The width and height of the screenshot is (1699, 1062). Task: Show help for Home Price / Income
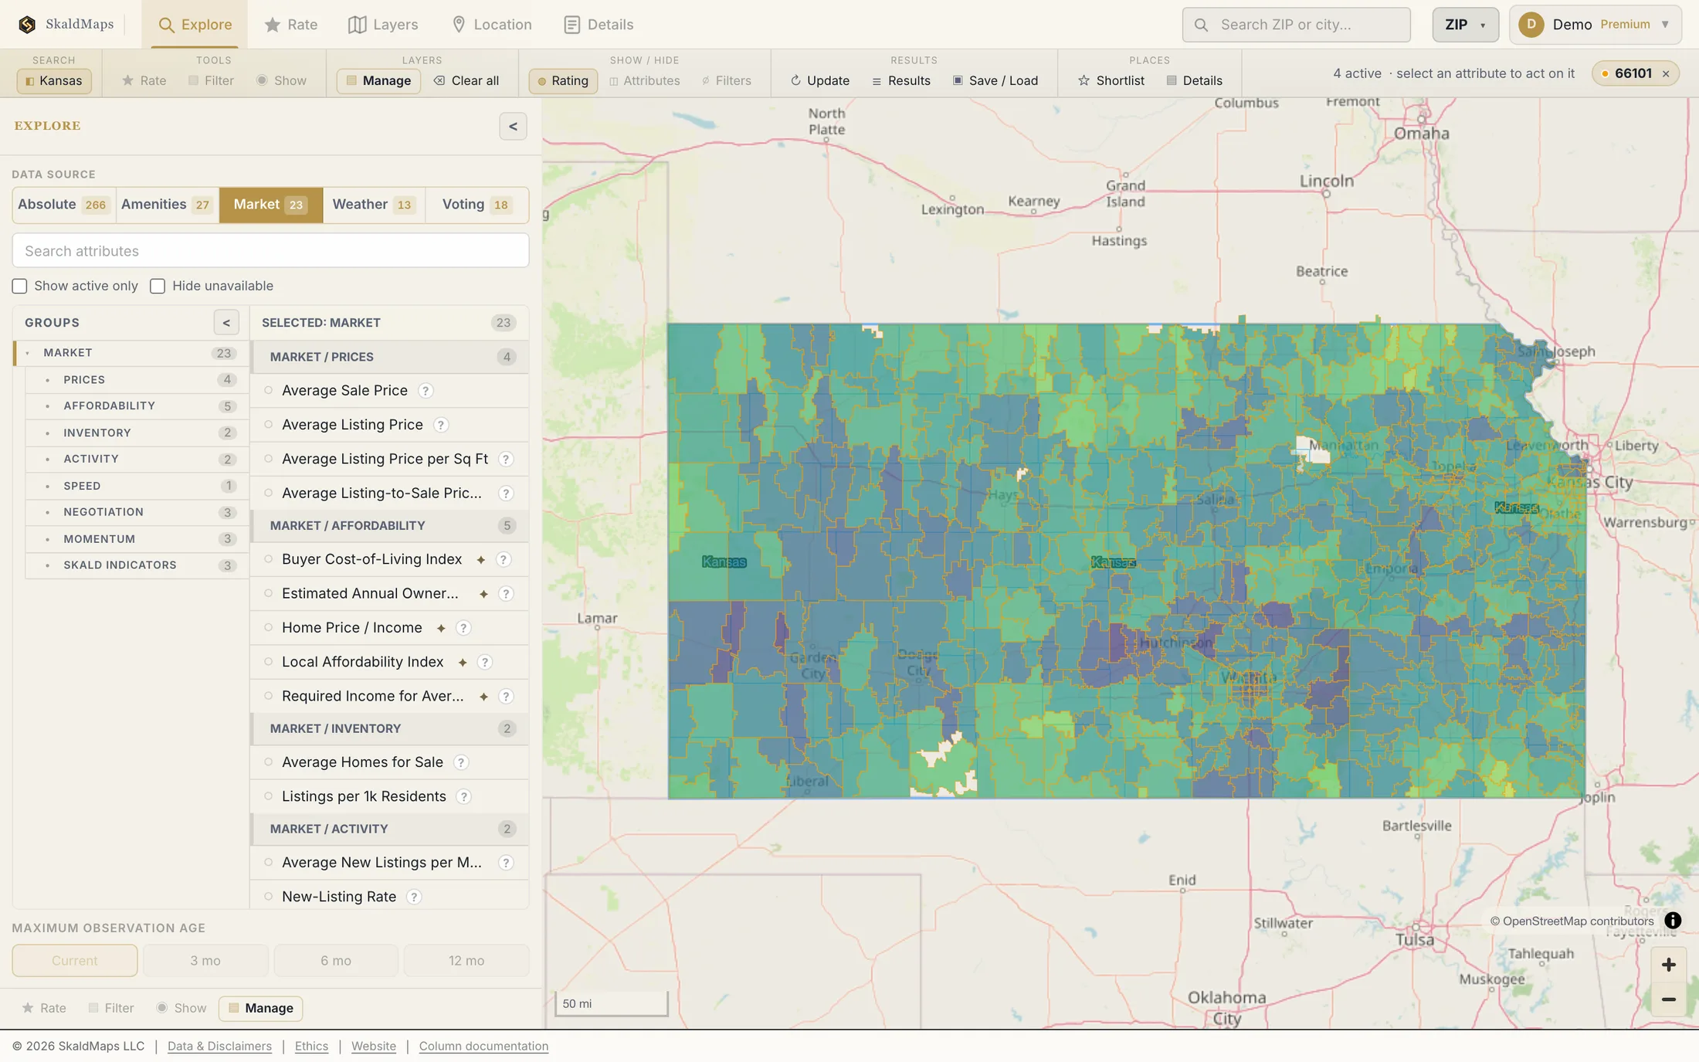click(x=463, y=628)
